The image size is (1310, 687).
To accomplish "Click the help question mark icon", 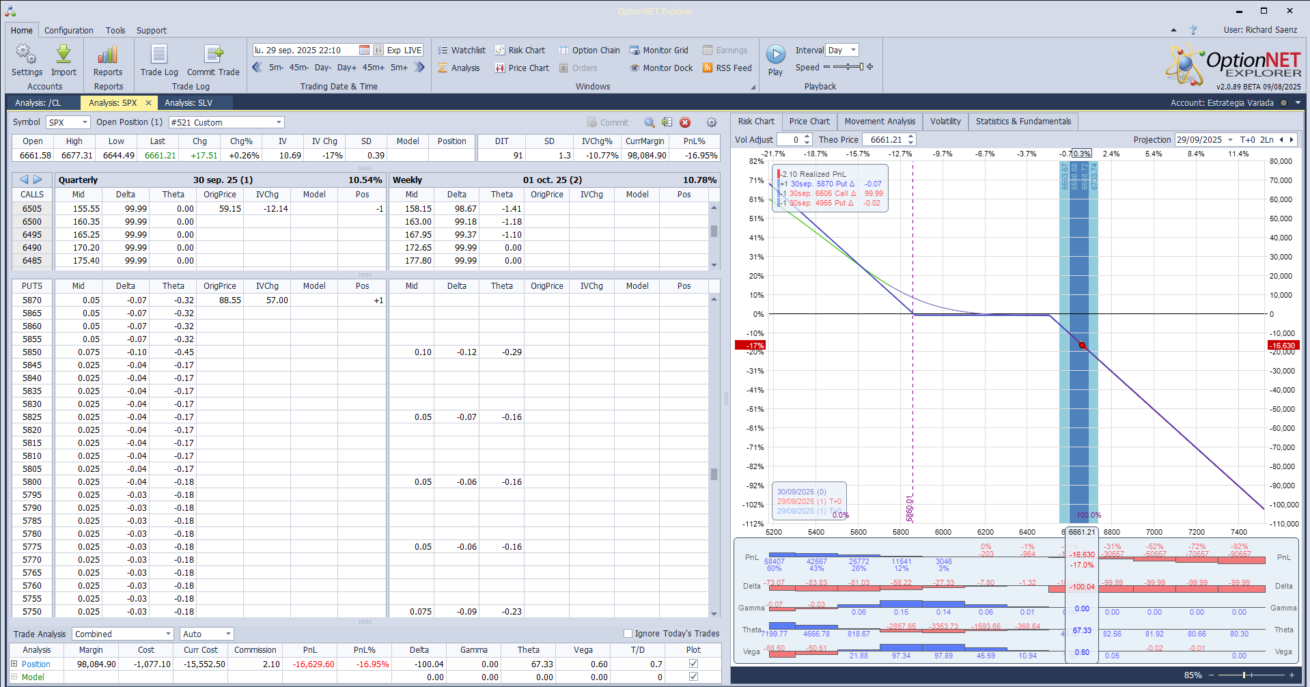I will pos(1193,30).
